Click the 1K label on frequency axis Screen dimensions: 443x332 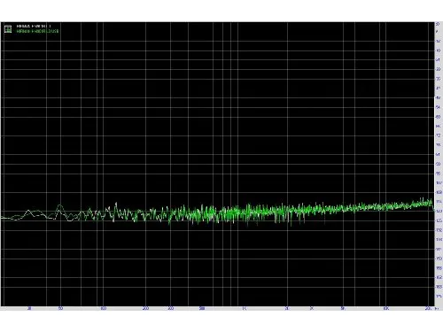tap(245, 308)
